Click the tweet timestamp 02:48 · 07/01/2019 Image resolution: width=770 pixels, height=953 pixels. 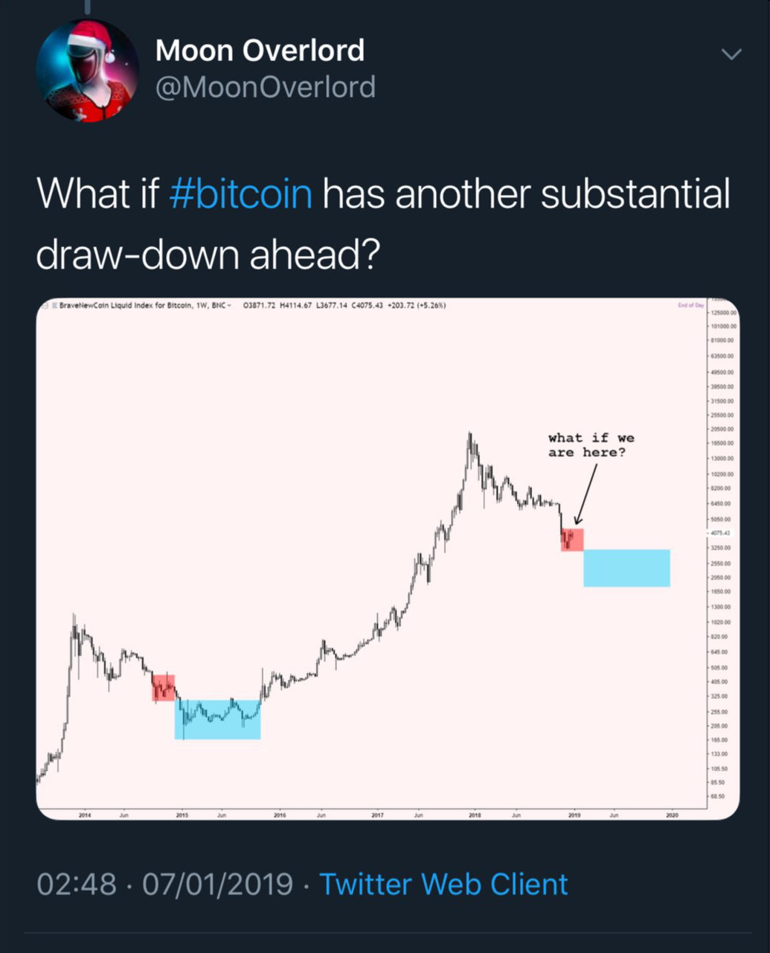coord(164,885)
